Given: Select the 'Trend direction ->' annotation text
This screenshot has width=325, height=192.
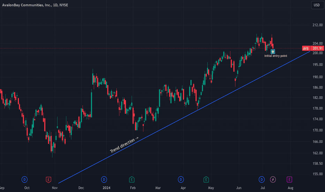Looking at the screenshot, I should pyautogui.click(x=124, y=145).
